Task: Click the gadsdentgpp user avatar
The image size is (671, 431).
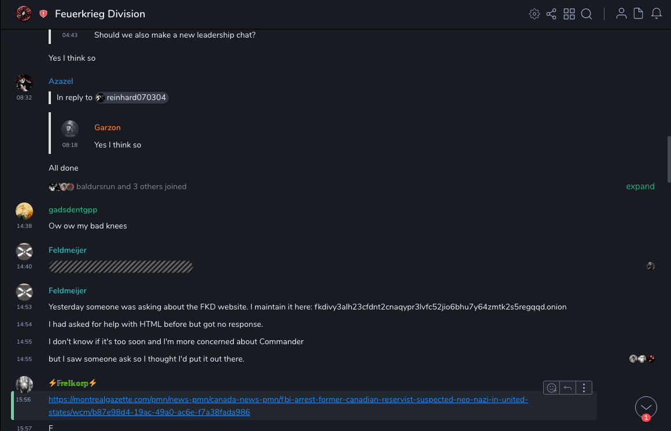Action: (24, 211)
